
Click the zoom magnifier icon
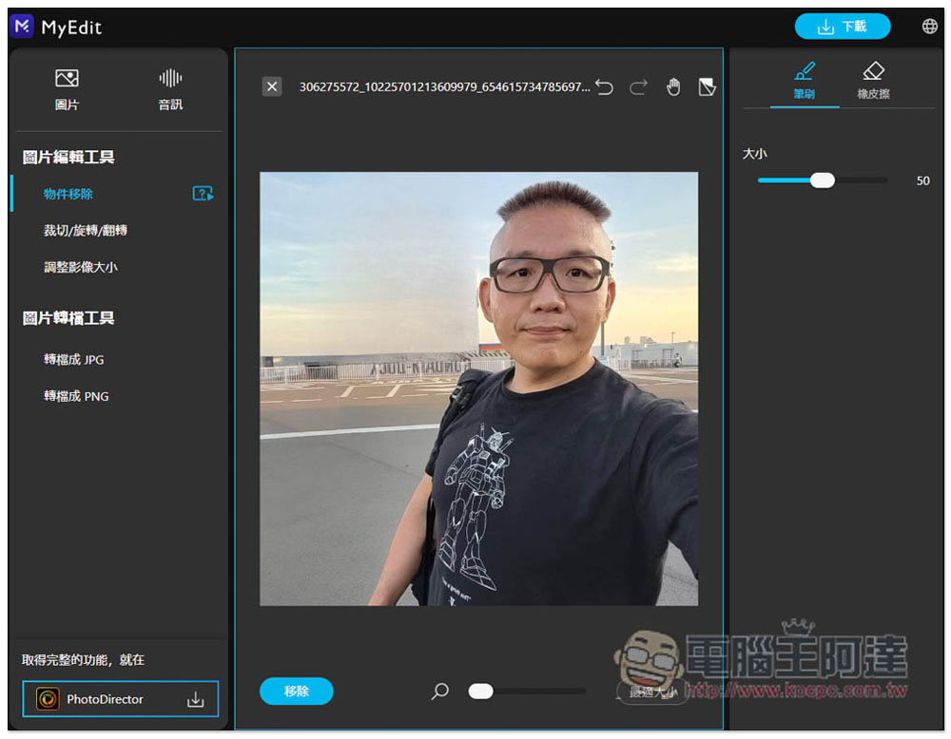440,692
